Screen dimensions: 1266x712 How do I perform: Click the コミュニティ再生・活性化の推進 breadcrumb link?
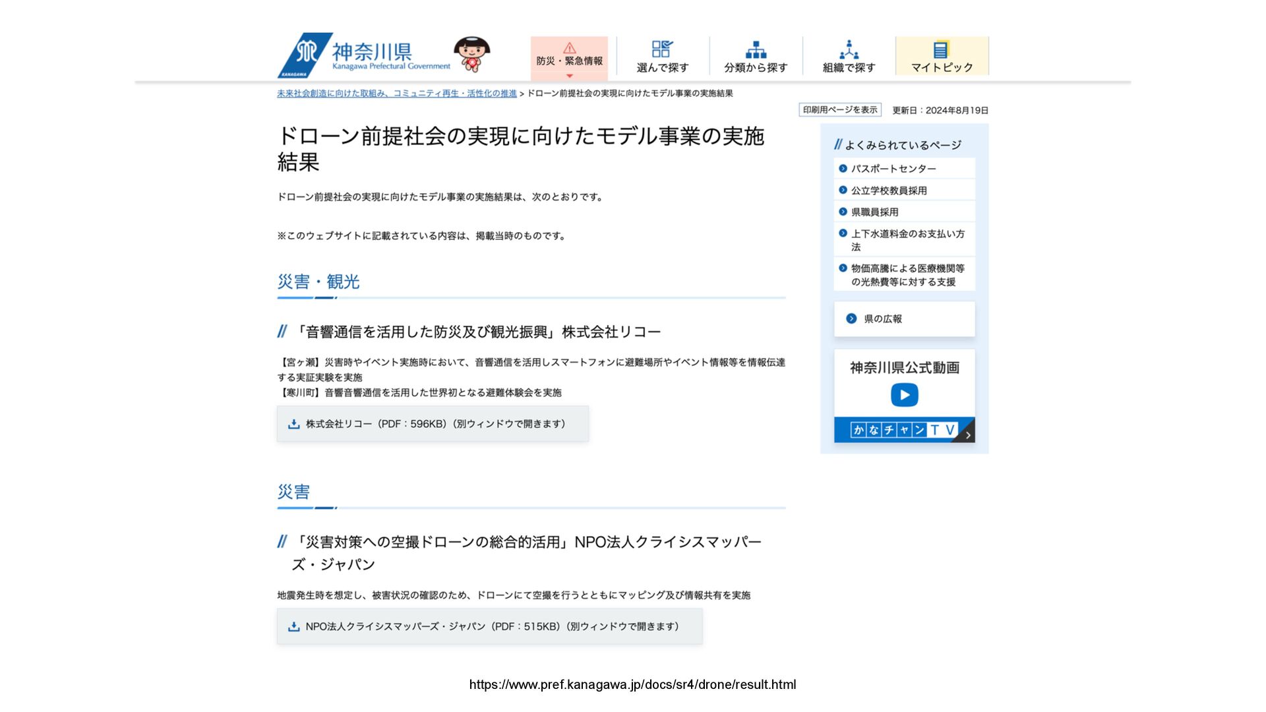456,94
